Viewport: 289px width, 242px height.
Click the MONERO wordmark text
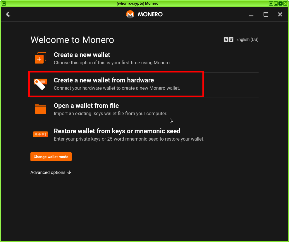click(x=150, y=14)
